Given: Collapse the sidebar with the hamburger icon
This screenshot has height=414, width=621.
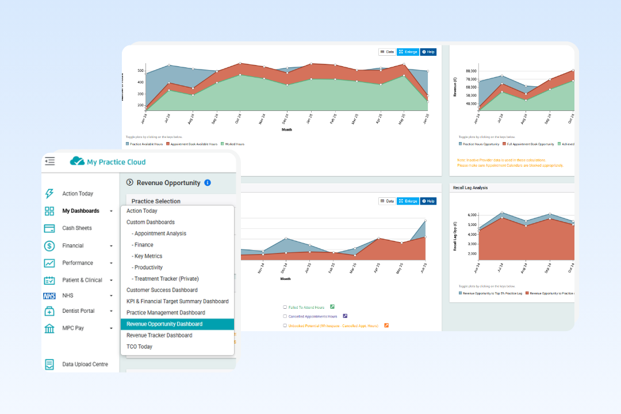Looking at the screenshot, I should click(50, 162).
